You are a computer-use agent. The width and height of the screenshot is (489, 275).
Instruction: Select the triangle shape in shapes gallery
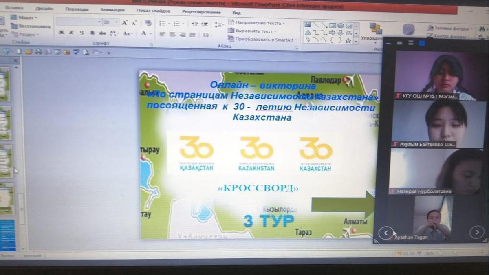308,33
